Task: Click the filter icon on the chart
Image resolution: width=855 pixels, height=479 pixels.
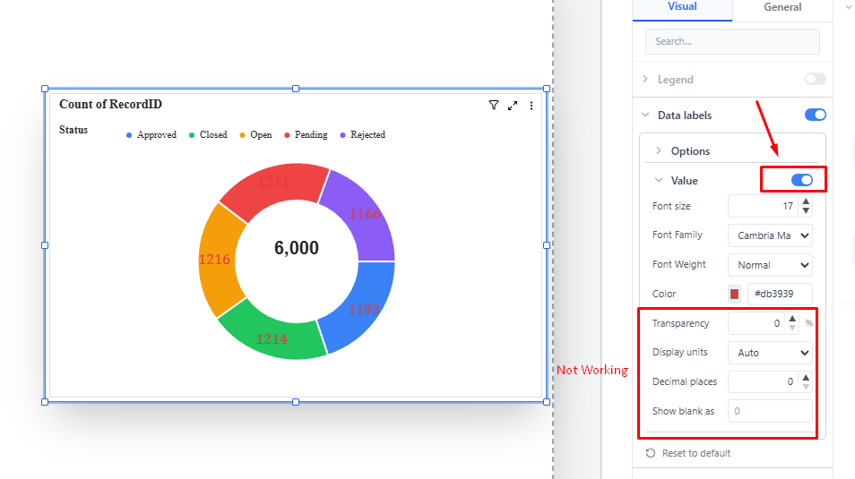Action: [494, 106]
